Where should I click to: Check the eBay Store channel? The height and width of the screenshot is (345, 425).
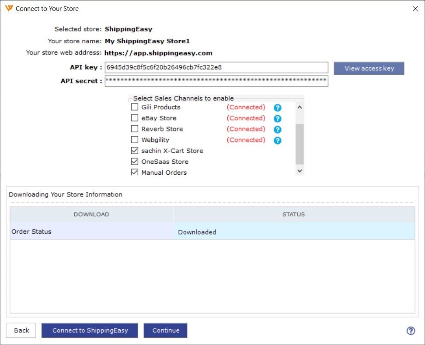(x=135, y=118)
